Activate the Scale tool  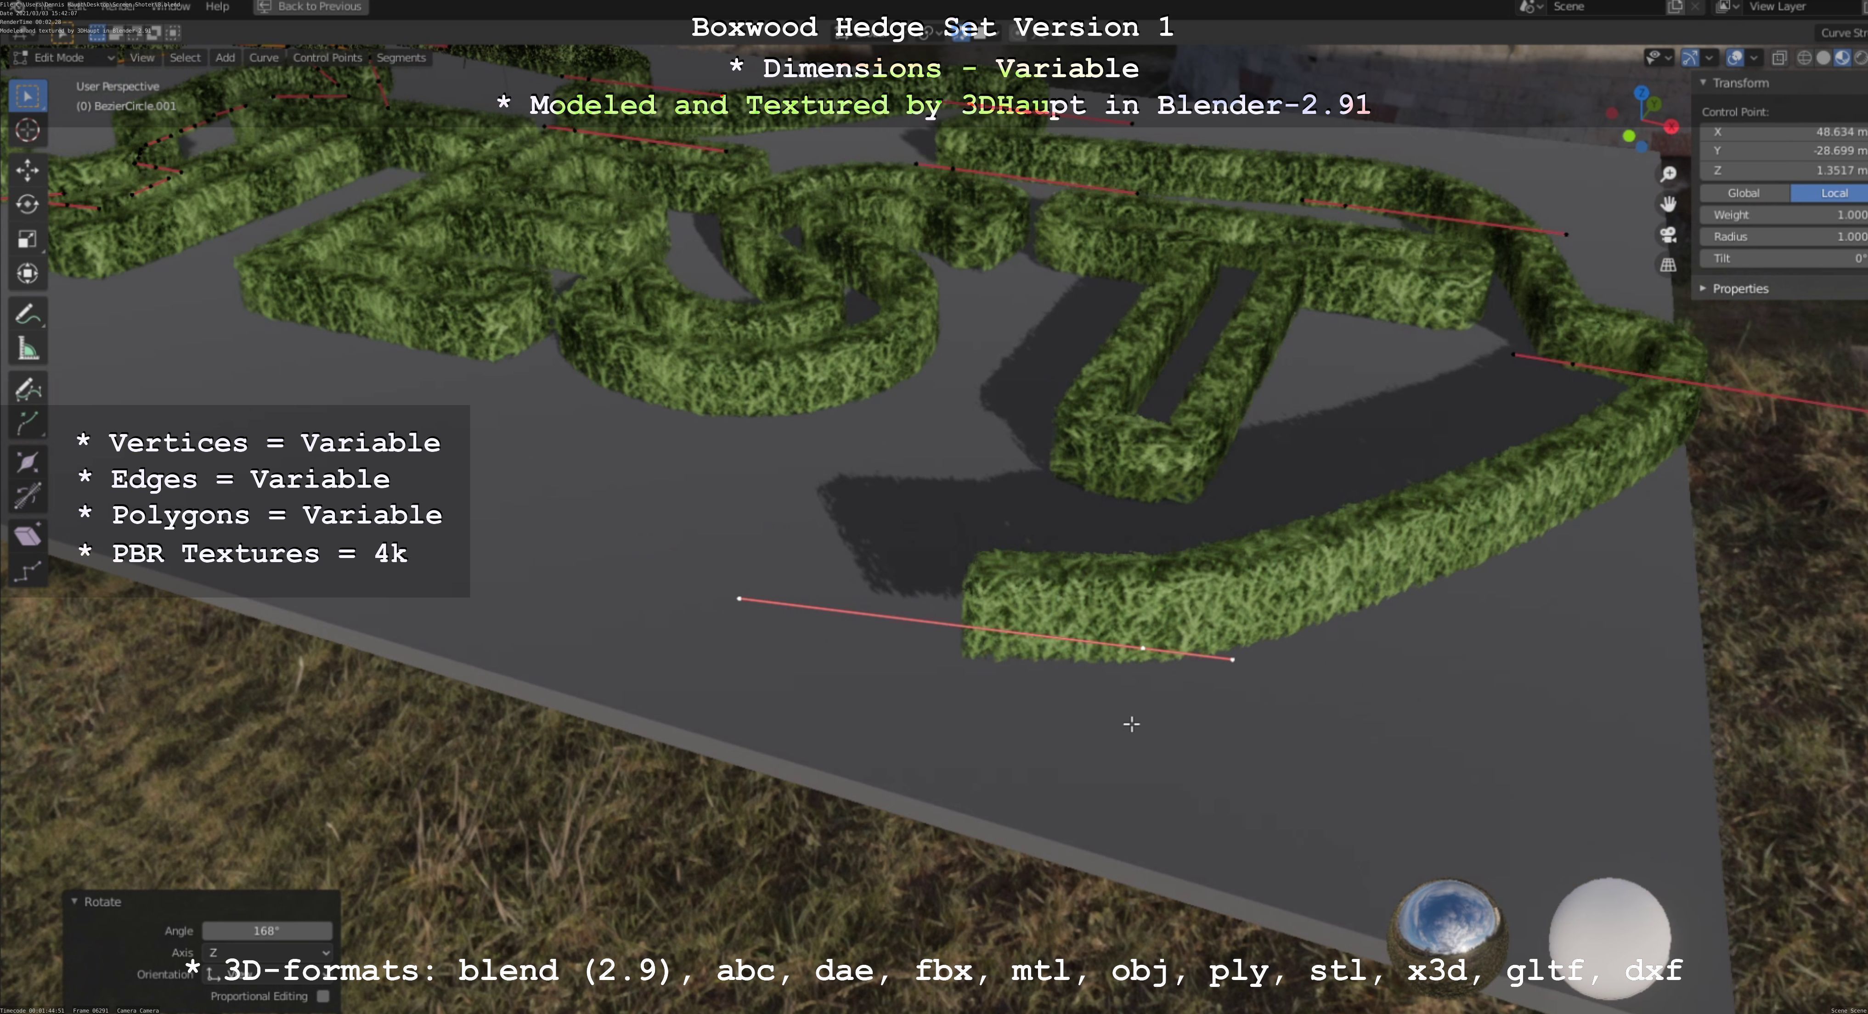28,239
